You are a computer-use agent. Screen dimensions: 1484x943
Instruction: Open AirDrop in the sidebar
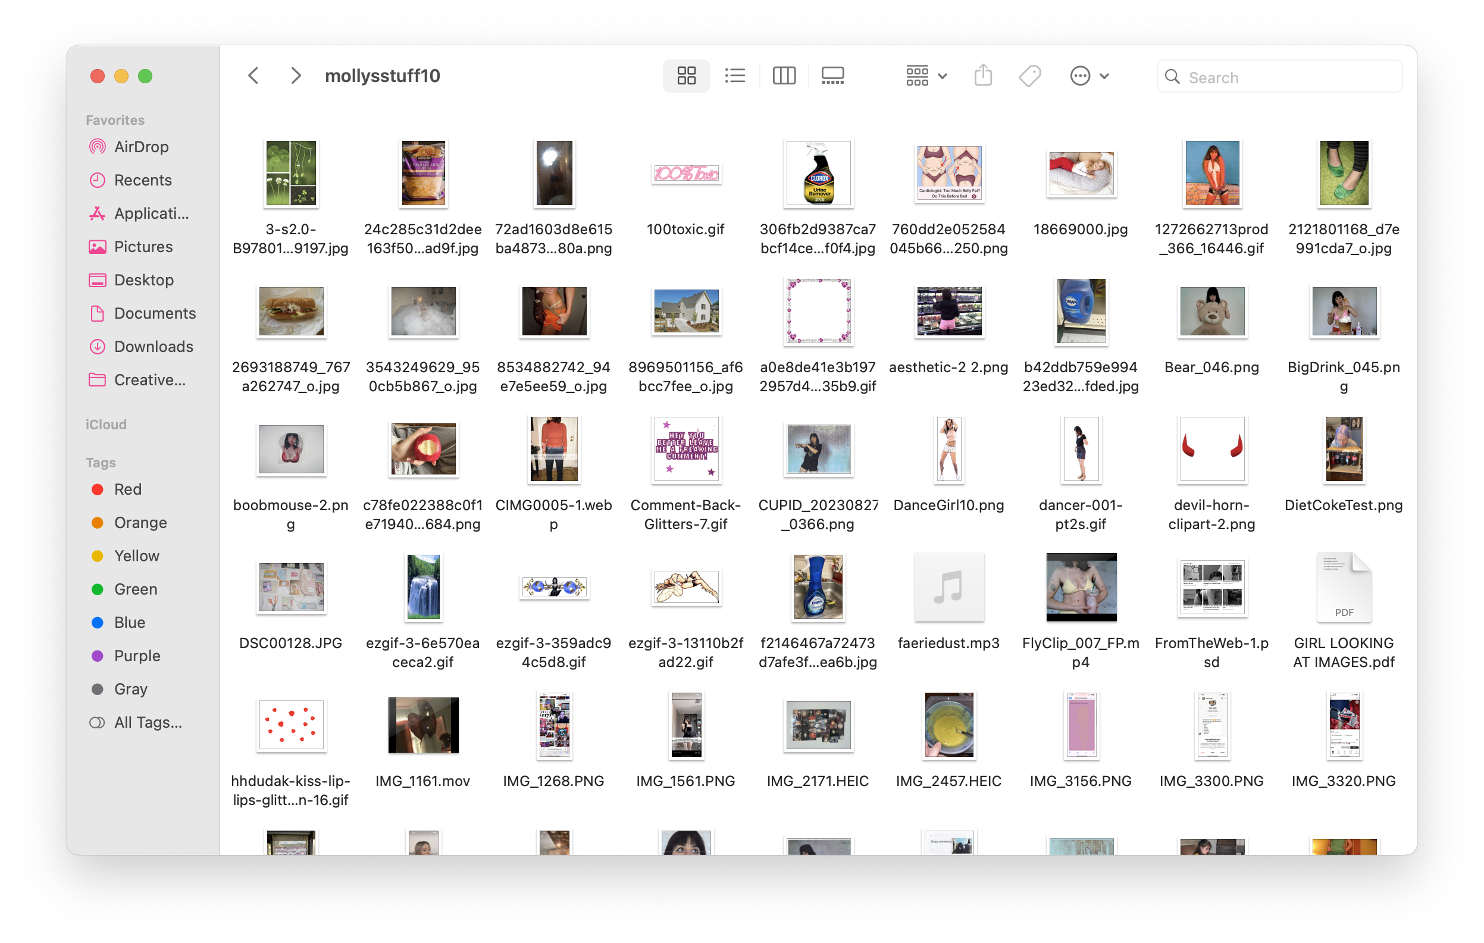point(141,147)
